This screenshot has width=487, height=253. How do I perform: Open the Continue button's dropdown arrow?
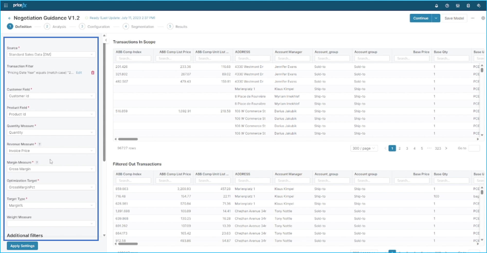pyautogui.click(x=436, y=18)
